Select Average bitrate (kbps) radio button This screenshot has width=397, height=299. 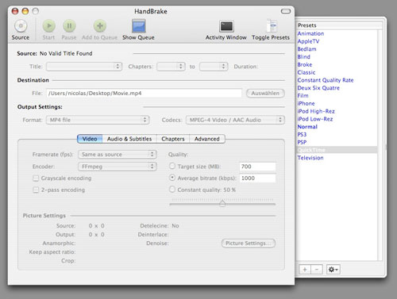coord(172,178)
